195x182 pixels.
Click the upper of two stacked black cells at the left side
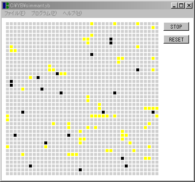11,81
